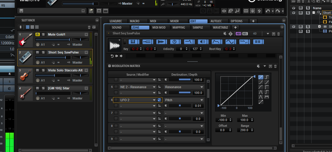Image resolution: width=332 pixels, height=152 pixels.
Task: Toggle visibility eye in program tree header
Action: 294,8
